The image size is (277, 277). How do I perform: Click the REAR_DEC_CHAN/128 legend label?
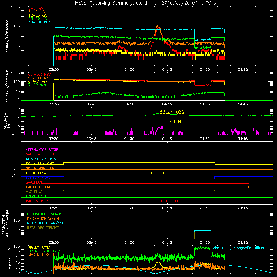(x=46, y=223)
